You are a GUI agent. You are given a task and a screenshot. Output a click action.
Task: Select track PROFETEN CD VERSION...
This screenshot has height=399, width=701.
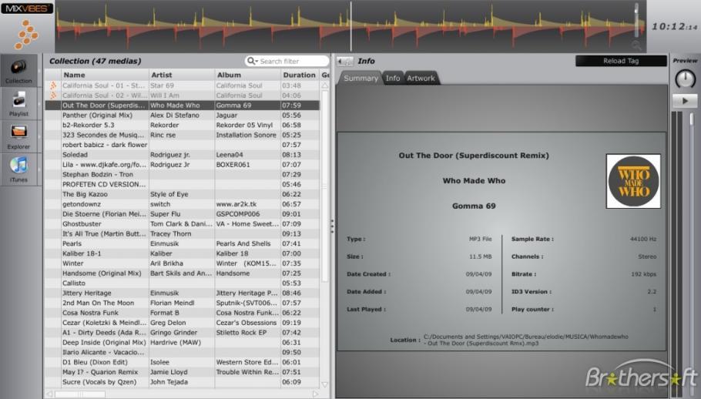(x=183, y=184)
